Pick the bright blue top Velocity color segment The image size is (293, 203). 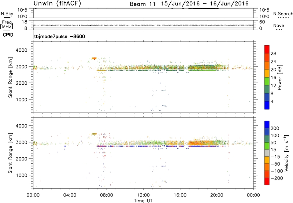pos(267,125)
